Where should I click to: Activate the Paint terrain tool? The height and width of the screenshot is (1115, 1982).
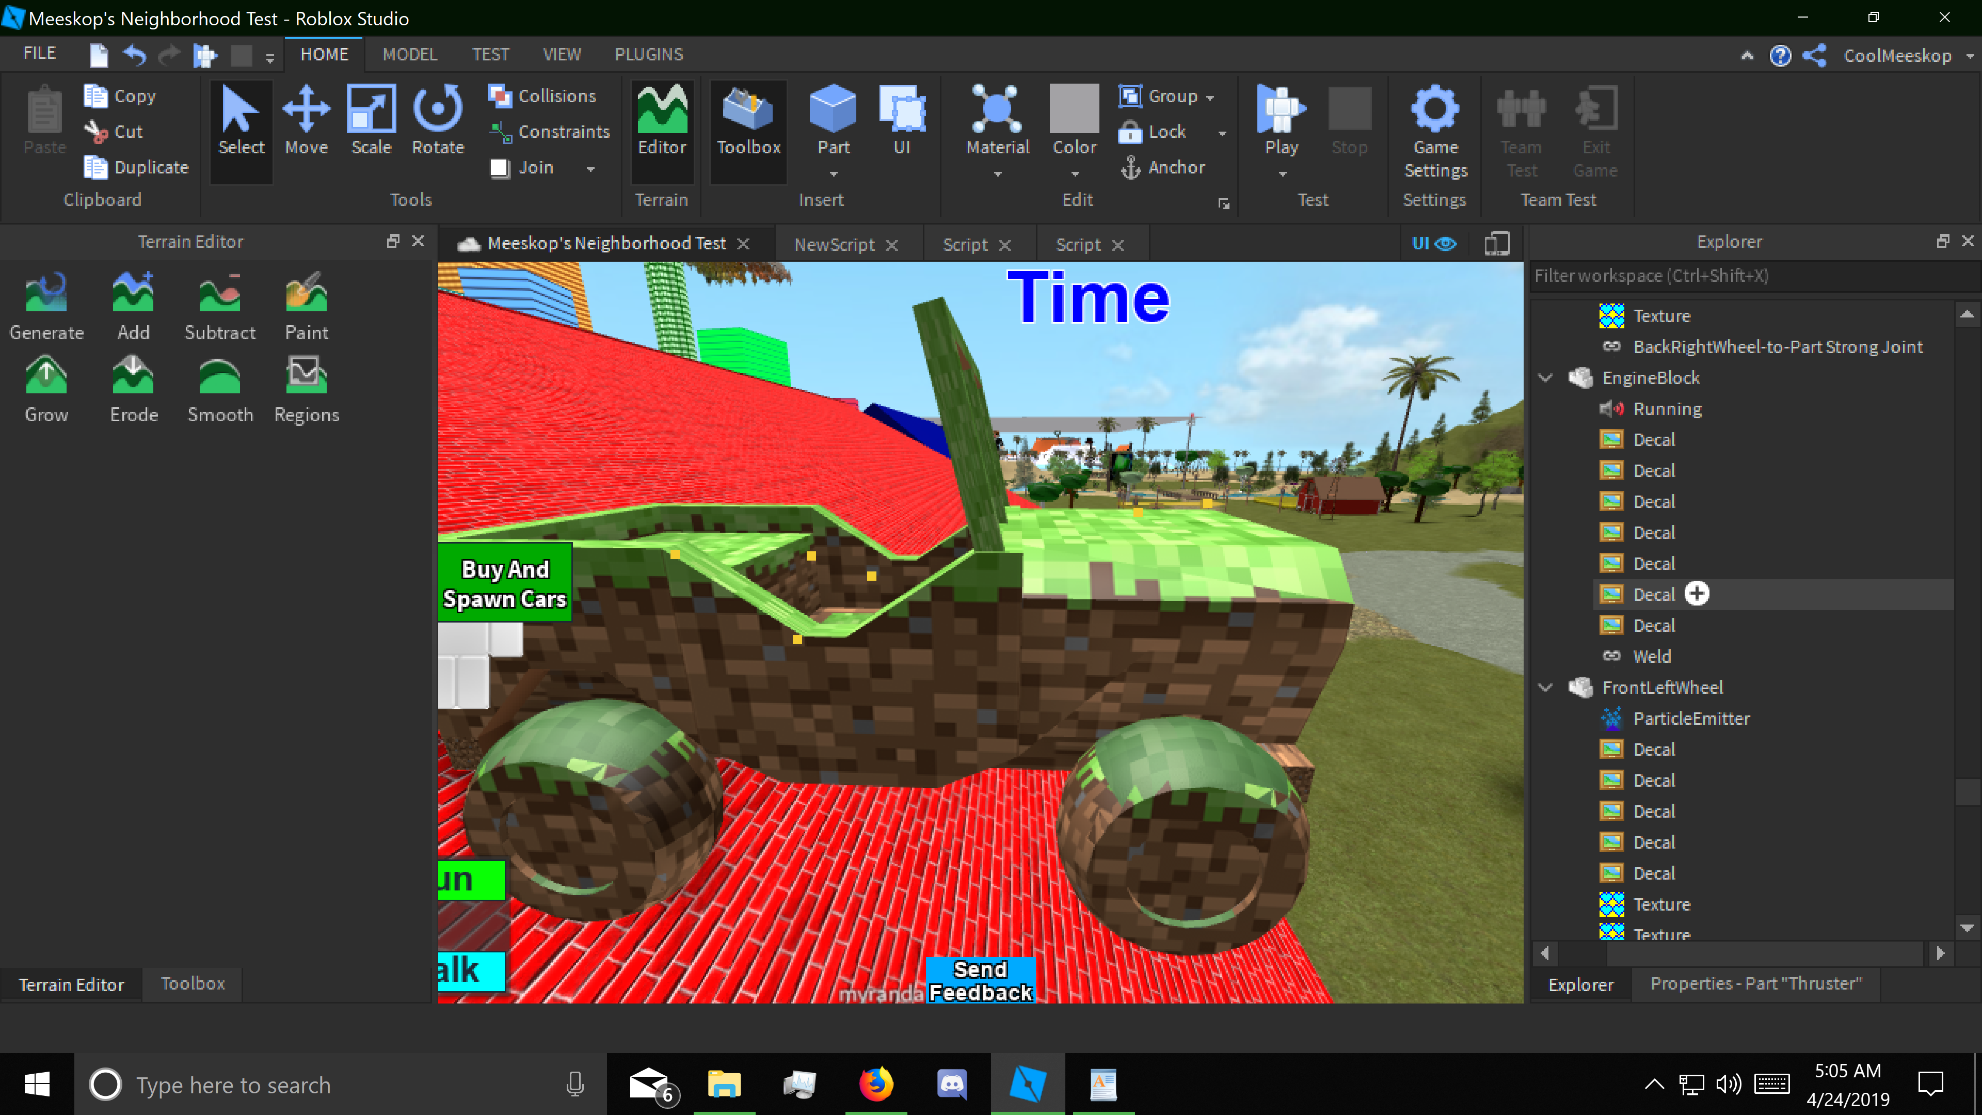pyautogui.click(x=306, y=306)
